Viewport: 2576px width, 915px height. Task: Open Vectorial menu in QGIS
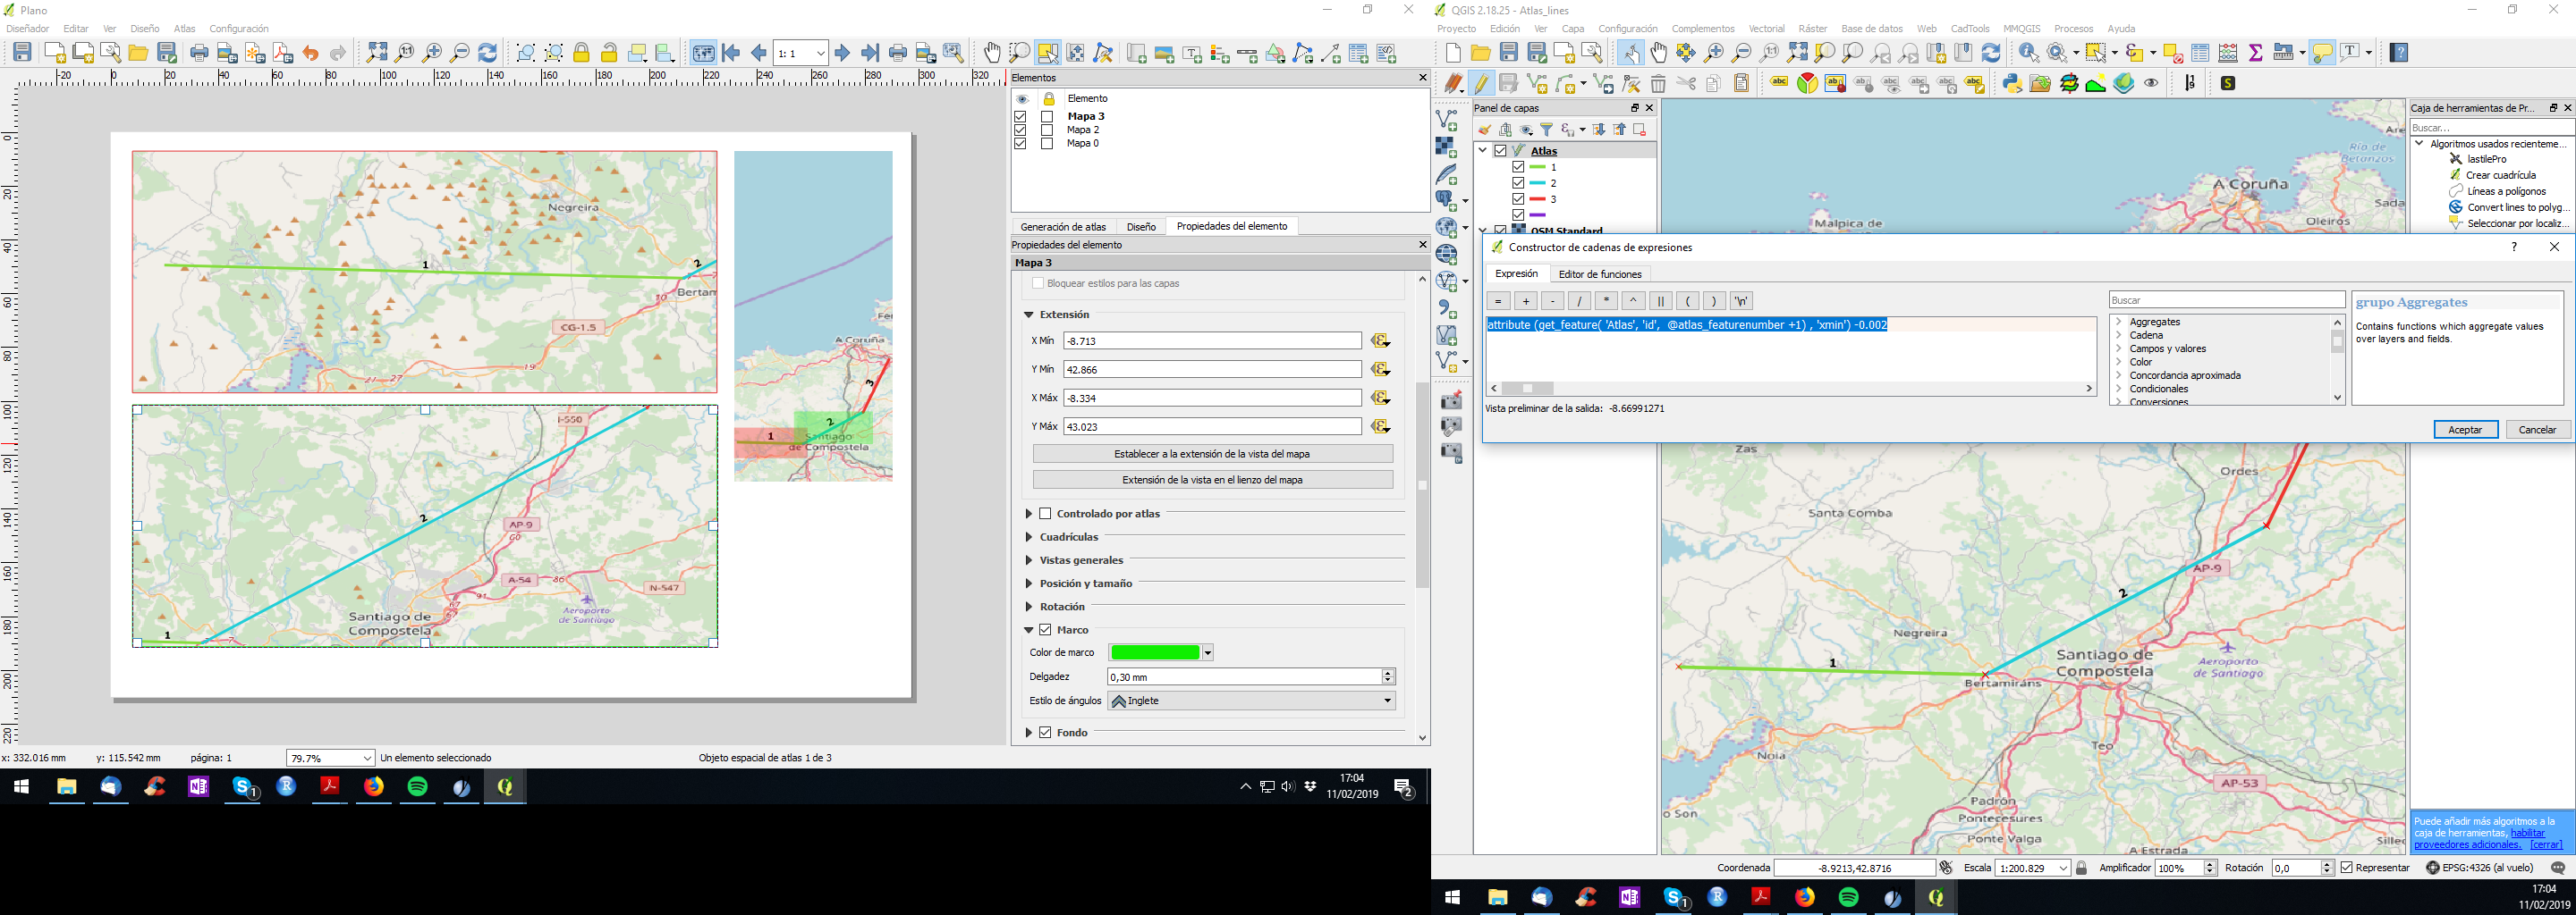(1767, 29)
